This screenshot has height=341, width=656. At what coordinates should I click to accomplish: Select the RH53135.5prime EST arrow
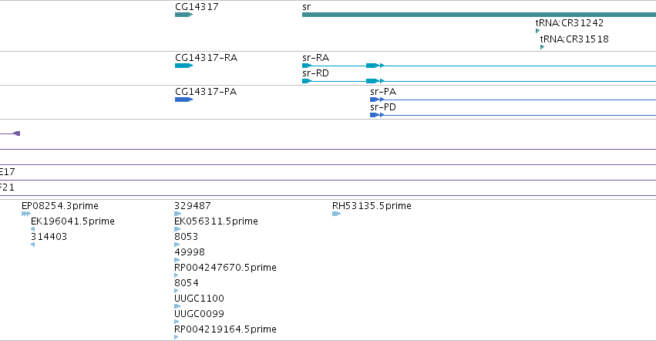tap(336, 214)
